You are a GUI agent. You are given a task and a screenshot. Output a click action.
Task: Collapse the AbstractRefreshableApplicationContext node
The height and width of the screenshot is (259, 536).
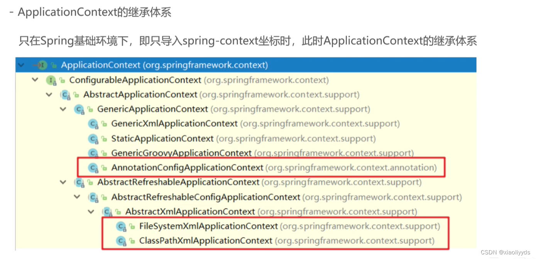63,182
